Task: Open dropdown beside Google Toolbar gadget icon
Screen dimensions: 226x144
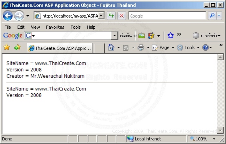Action: tap(158, 36)
